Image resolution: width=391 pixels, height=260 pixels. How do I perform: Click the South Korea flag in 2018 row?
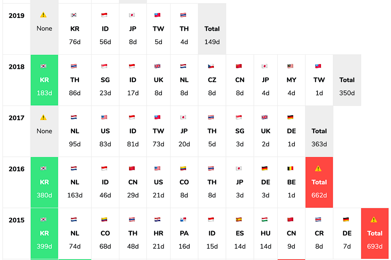[43, 66]
